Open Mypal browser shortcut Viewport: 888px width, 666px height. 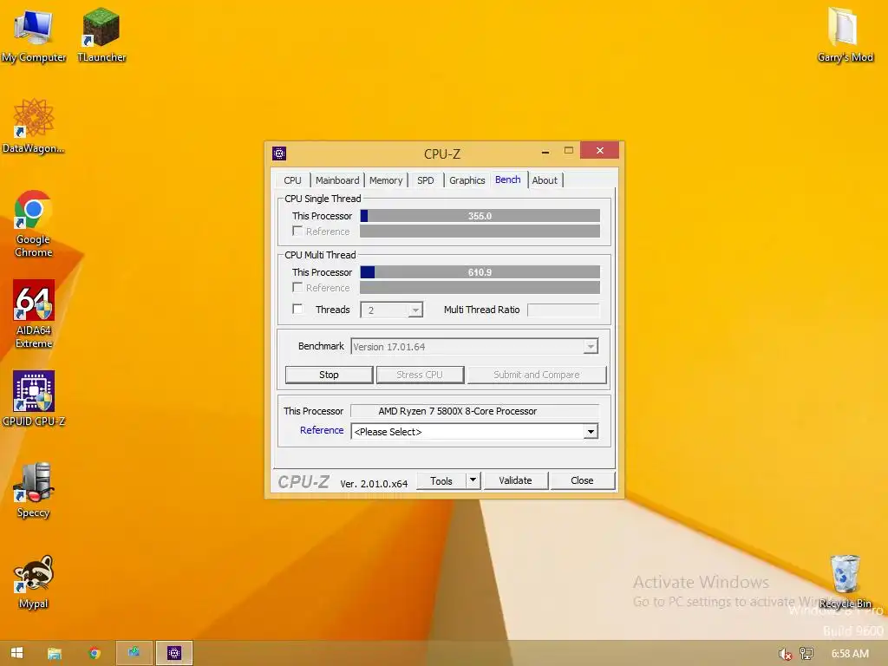tap(34, 582)
